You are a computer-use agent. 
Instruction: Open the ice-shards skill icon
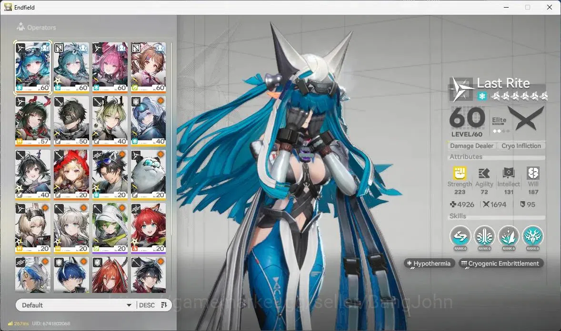click(x=509, y=236)
